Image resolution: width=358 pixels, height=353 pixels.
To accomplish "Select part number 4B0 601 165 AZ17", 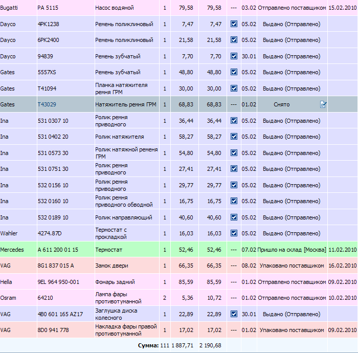I will click(x=60, y=314).
